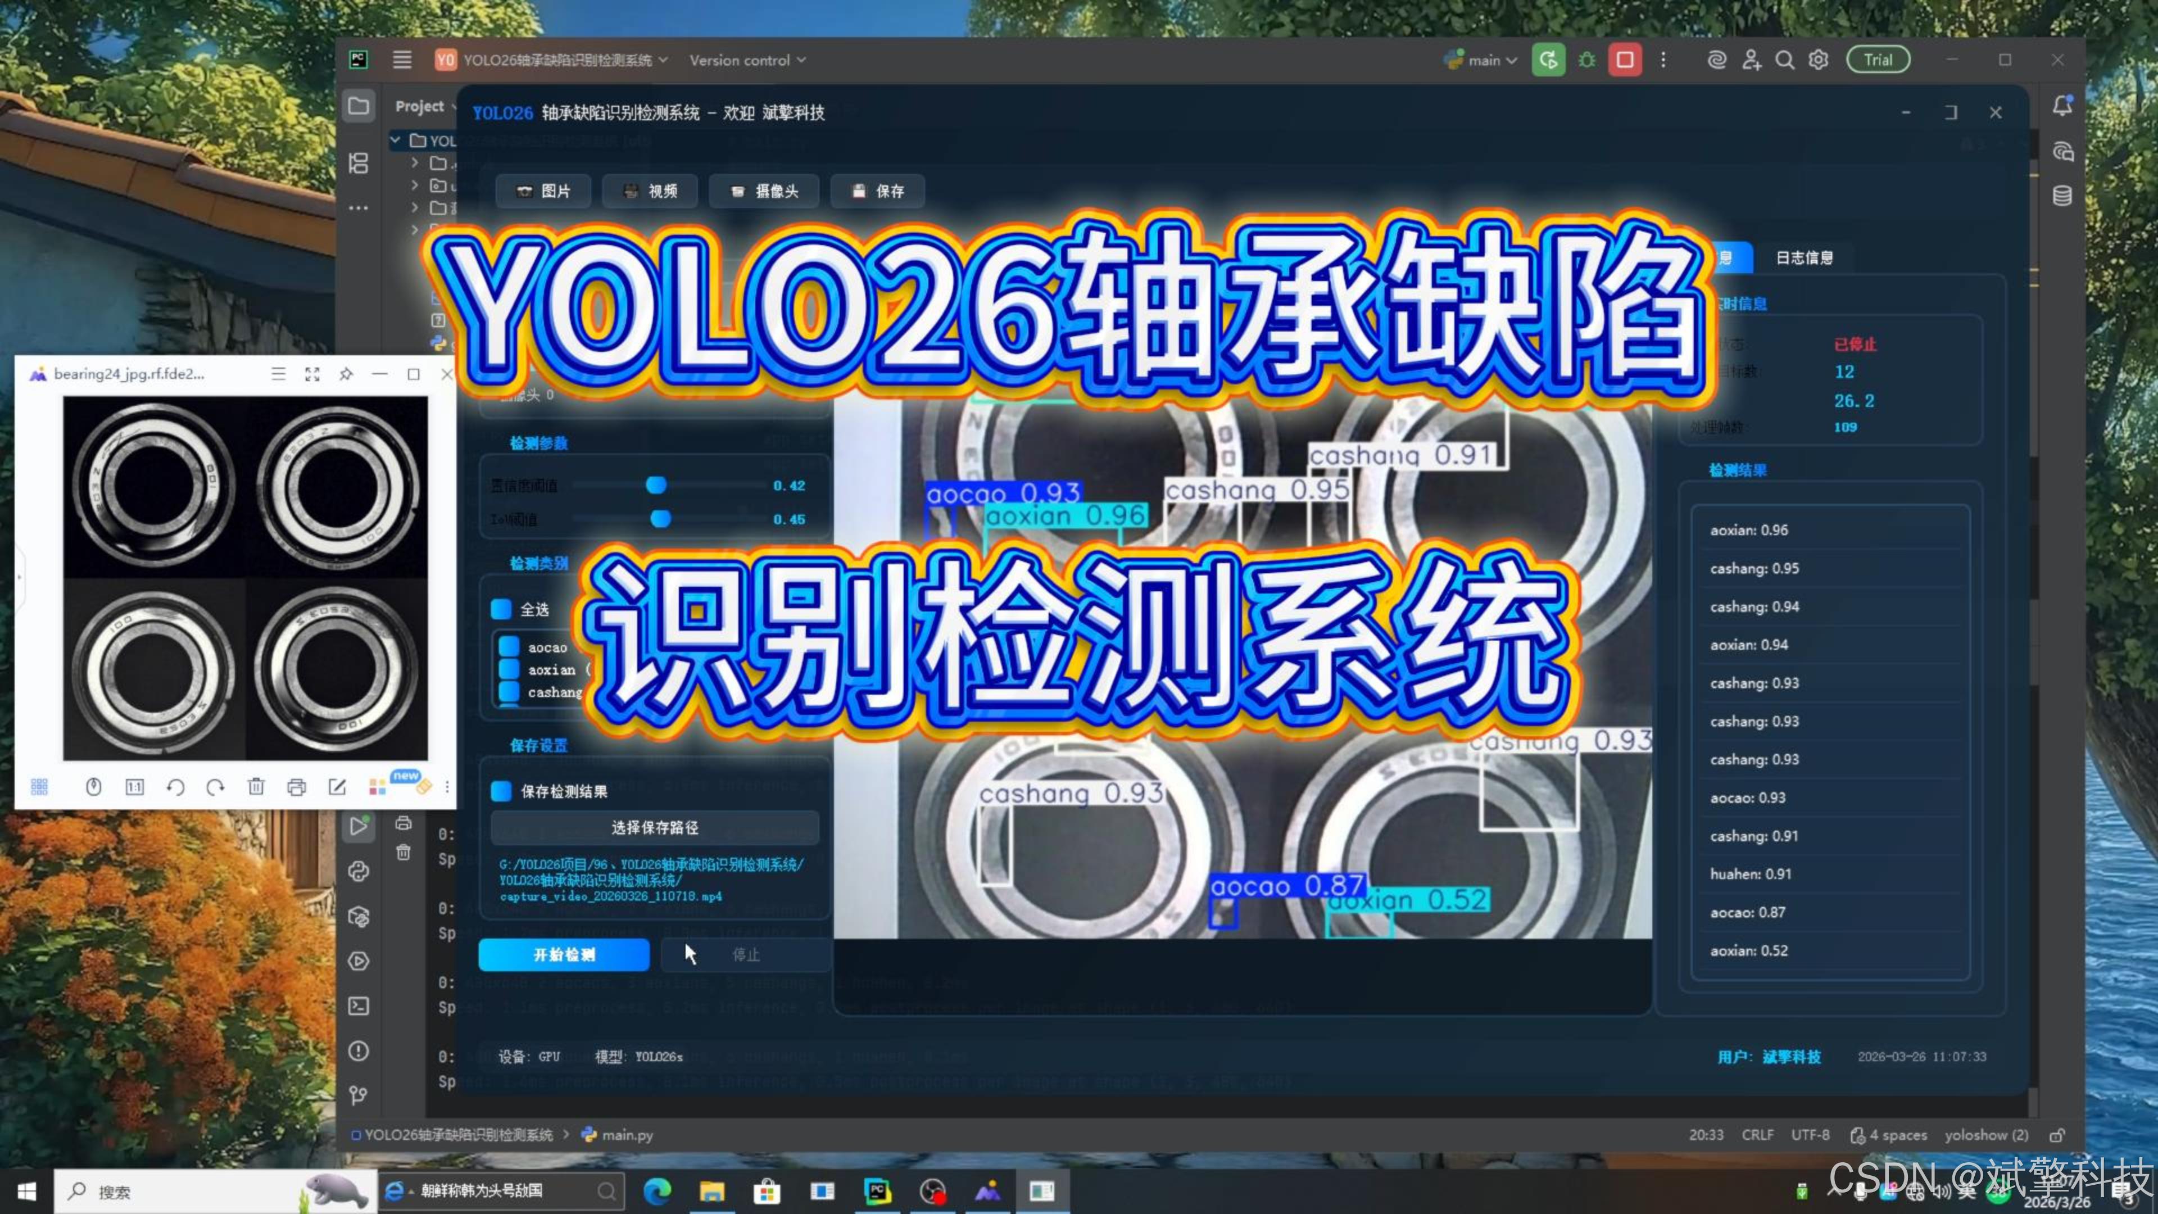Select the huahen: 0.91 result row
Screen dimensions: 2158x1214
(x=1831, y=874)
